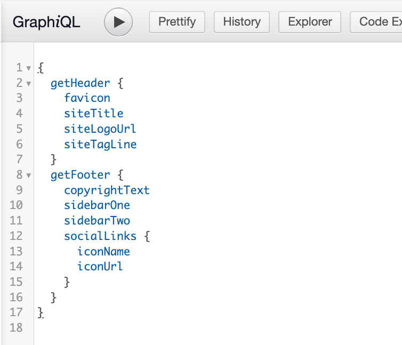The height and width of the screenshot is (345, 402).
Task: Click the iconUrl field
Action: (x=100, y=267)
